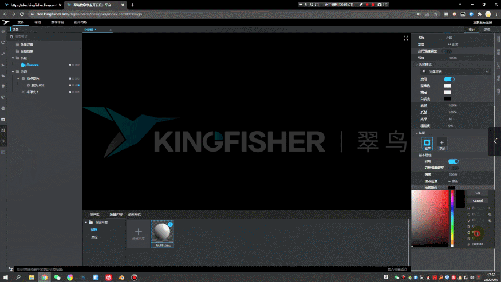Open the 帮助 menu
Screen dimensions: 501x282
click(x=38, y=22)
